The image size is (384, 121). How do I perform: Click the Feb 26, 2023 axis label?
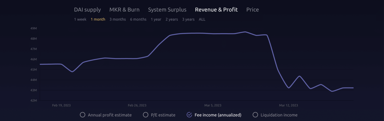click(x=137, y=105)
